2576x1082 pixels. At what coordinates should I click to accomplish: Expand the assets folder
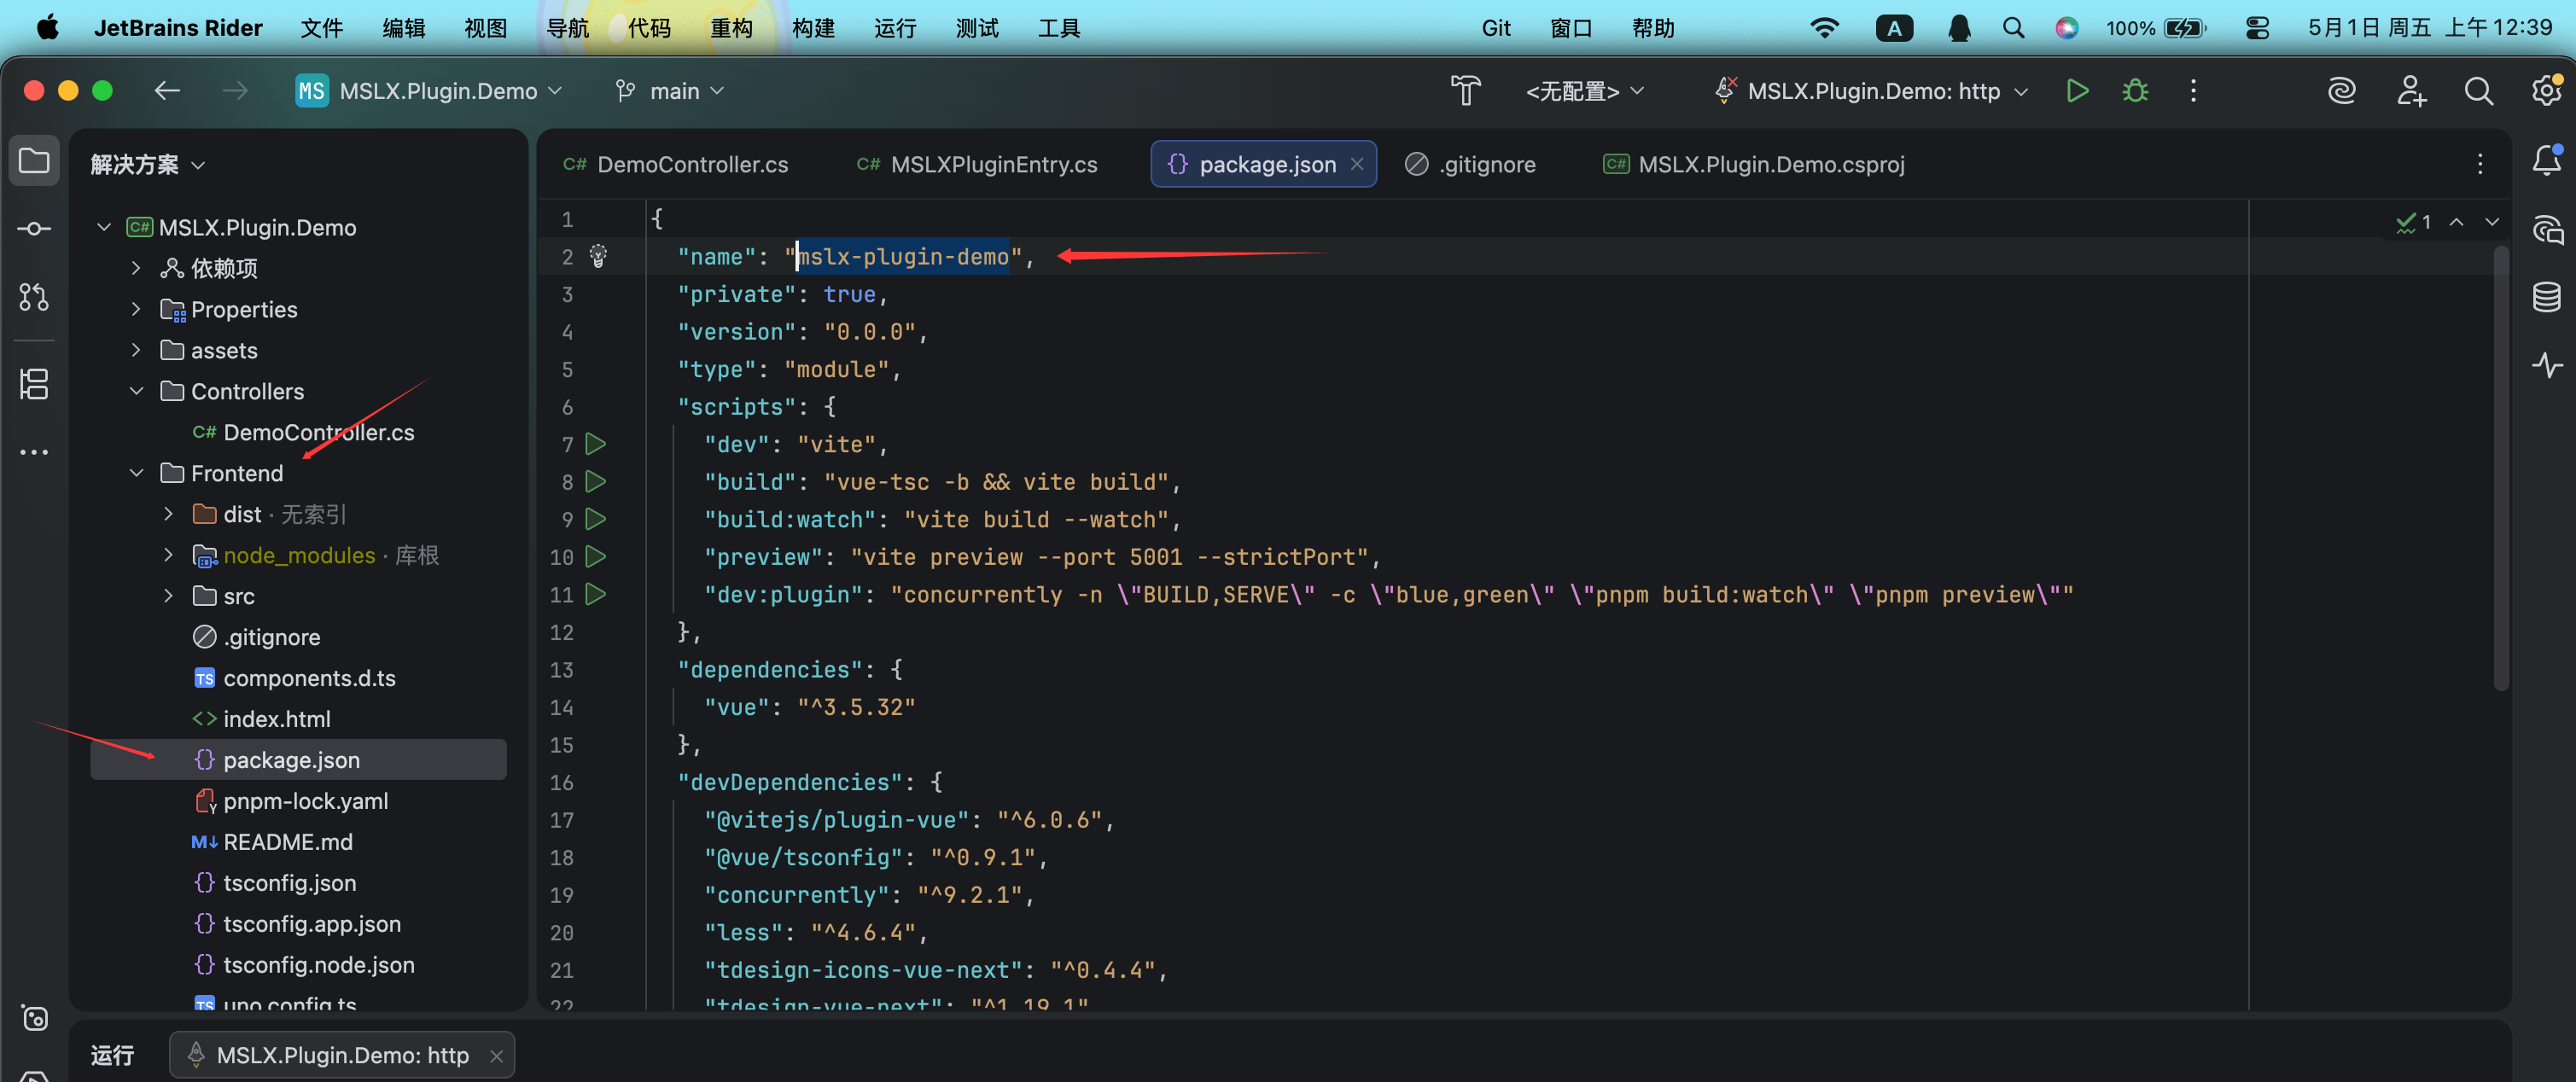pos(136,350)
